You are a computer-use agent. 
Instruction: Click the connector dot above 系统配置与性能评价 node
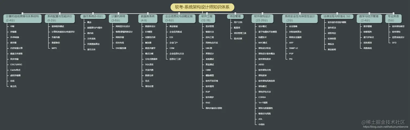[60, 13]
